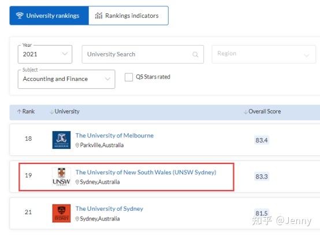Screen dimensions: 320x235
Task: Select rank number 21
Action: (x=28, y=212)
